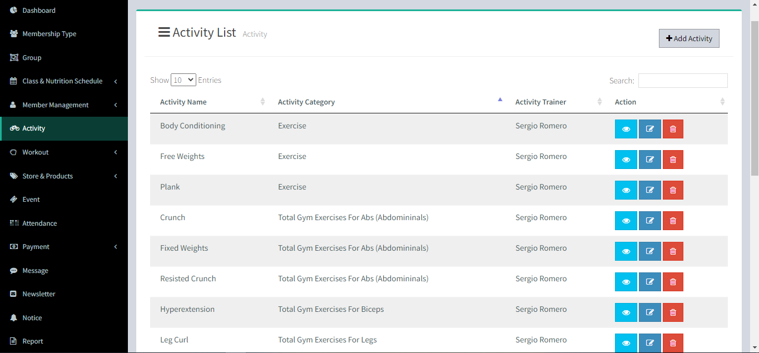Click the edit icon for Plank row
Screen dimensions: 759x353
pos(649,190)
